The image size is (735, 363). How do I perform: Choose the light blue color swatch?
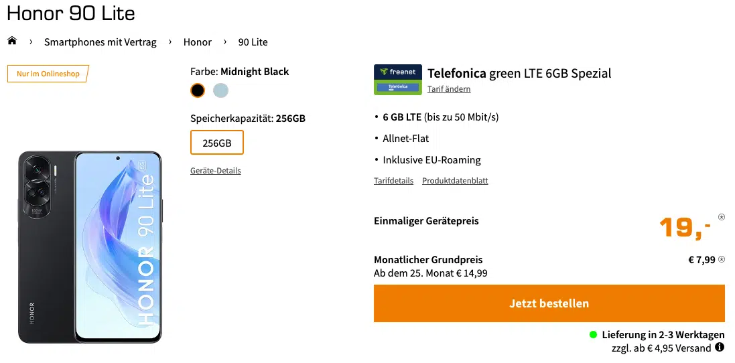coord(220,90)
